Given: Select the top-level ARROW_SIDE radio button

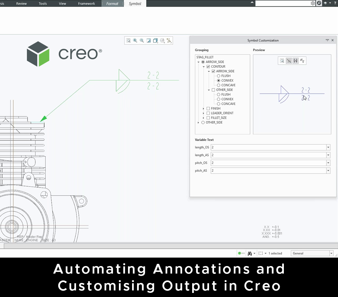Looking at the screenshot, I should 203,62.
